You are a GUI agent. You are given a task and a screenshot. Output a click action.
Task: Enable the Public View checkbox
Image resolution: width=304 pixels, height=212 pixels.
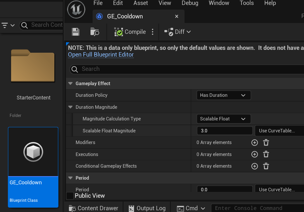click(70, 196)
